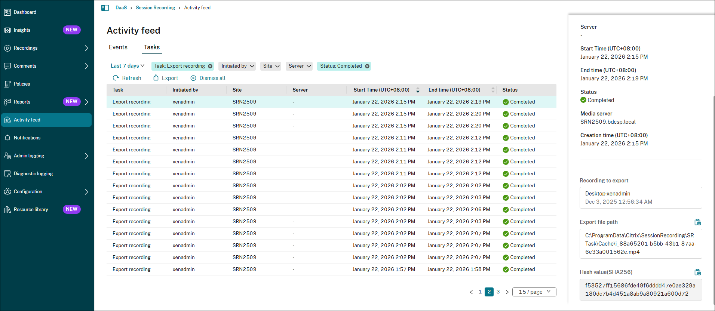Image resolution: width=715 pixels, height=311 pixels.
Task: Open the Initiated by filter dropdown
Action: (x=237, y=66)
